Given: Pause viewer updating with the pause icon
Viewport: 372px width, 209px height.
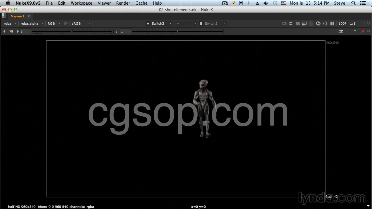Looking at the screenshot, I should click(x=332, y=24).
